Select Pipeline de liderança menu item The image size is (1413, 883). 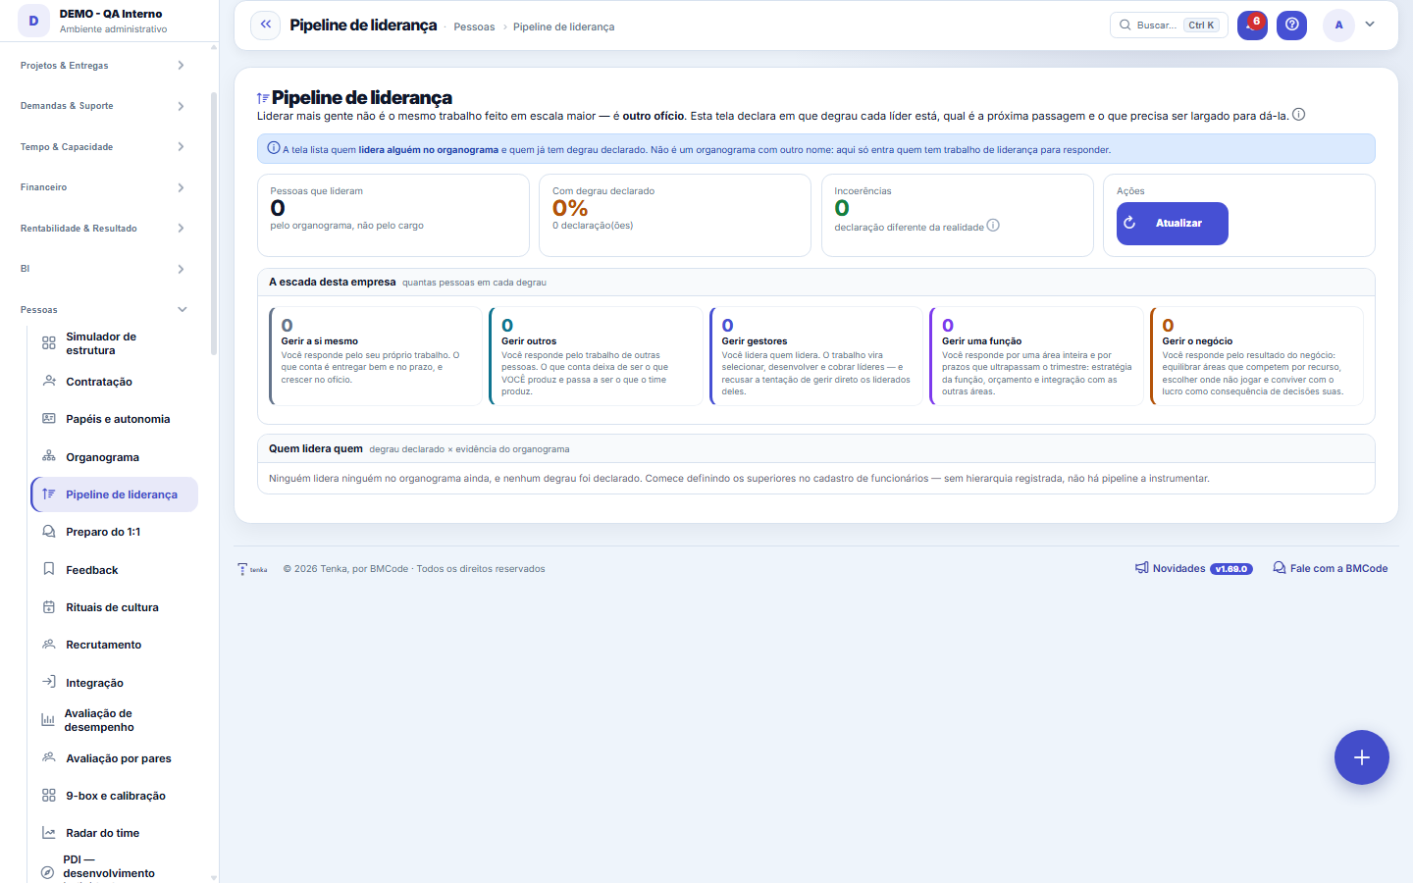coord(115,494)
